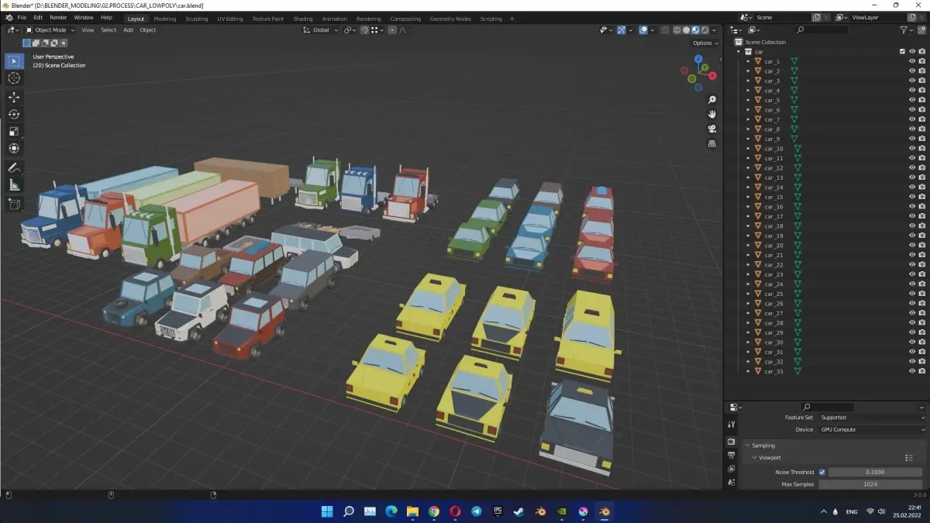Open the Feature Set dropdown
The height and width of the screenshot is (523, 930).
tap(872, 418)
